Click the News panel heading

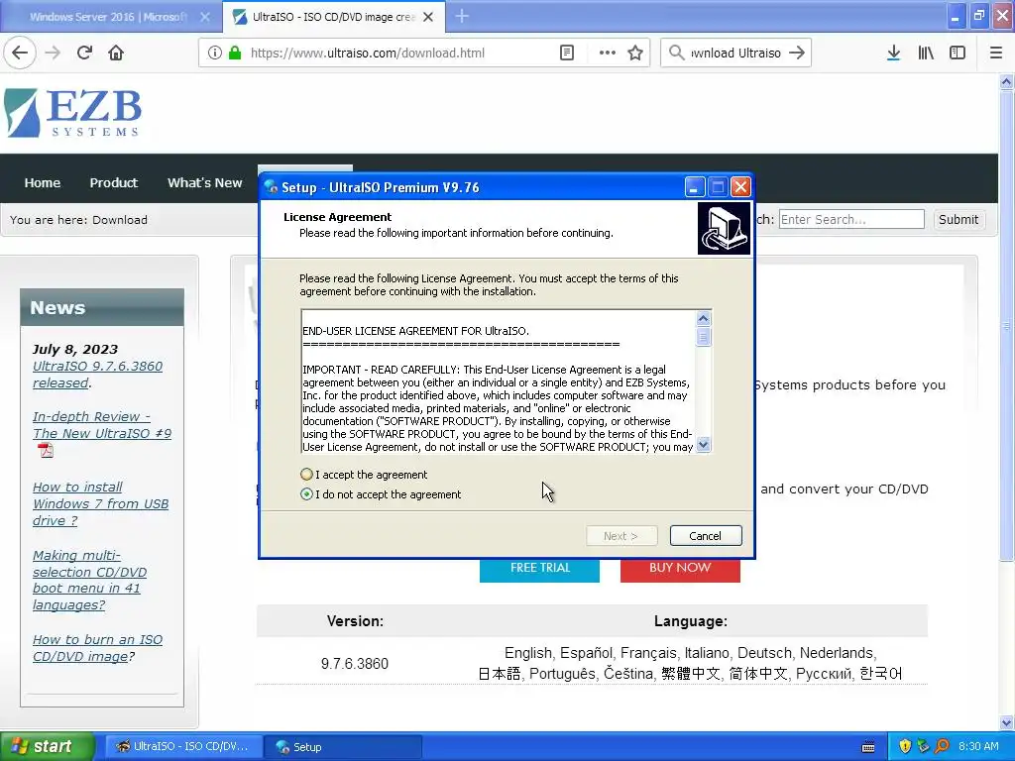pos(102,307)
